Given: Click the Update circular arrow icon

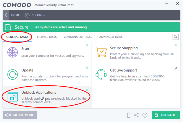Looking at the screenshot, I should click(x=13, y=74).
